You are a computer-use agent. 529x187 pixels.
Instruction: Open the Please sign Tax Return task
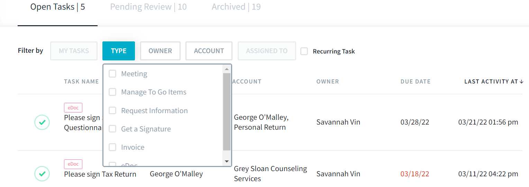pyautogui.click(x=100, y=174)
